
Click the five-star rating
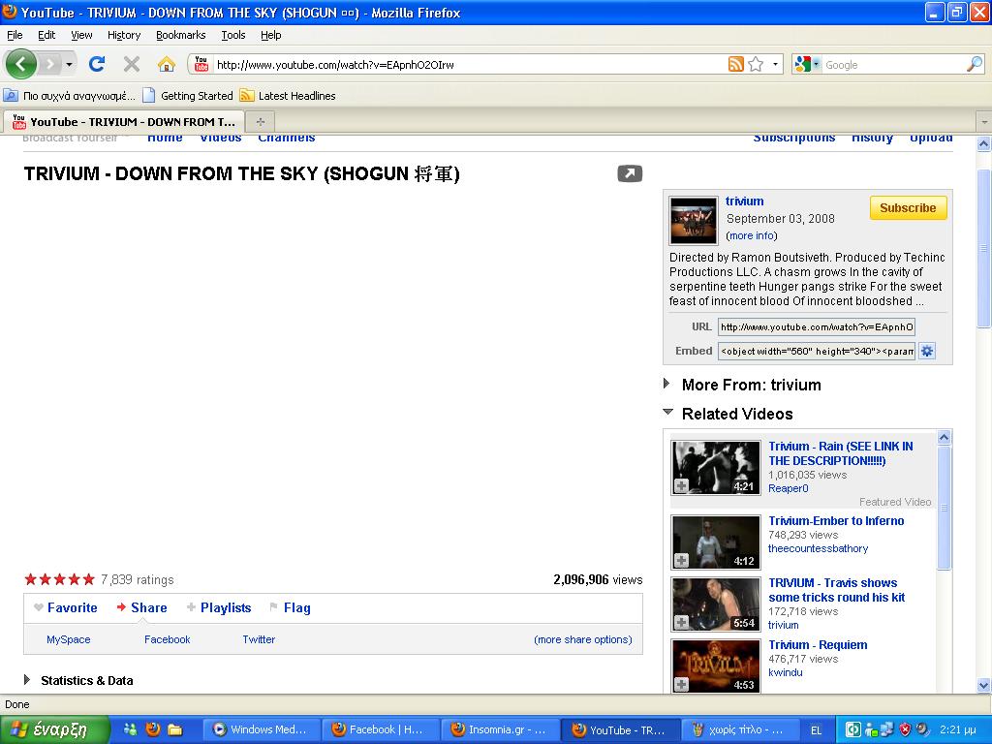click(59, 579)
